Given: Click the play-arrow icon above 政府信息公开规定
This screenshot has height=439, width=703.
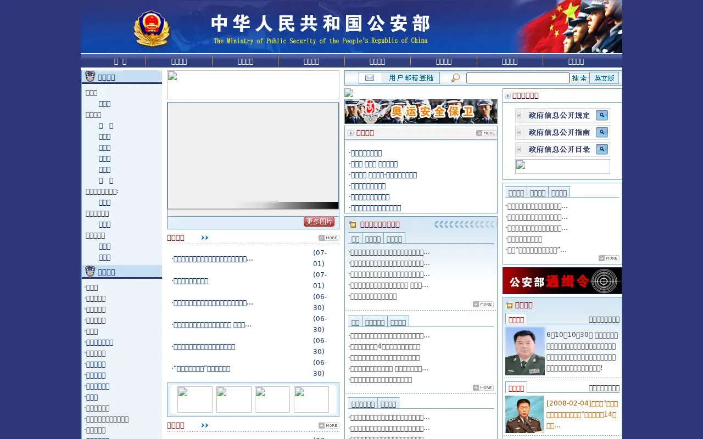Looking at the screenshot, I should pos(507,95).
